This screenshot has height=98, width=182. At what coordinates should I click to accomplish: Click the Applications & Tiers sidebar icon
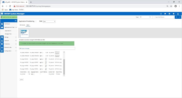pos(2,27)
